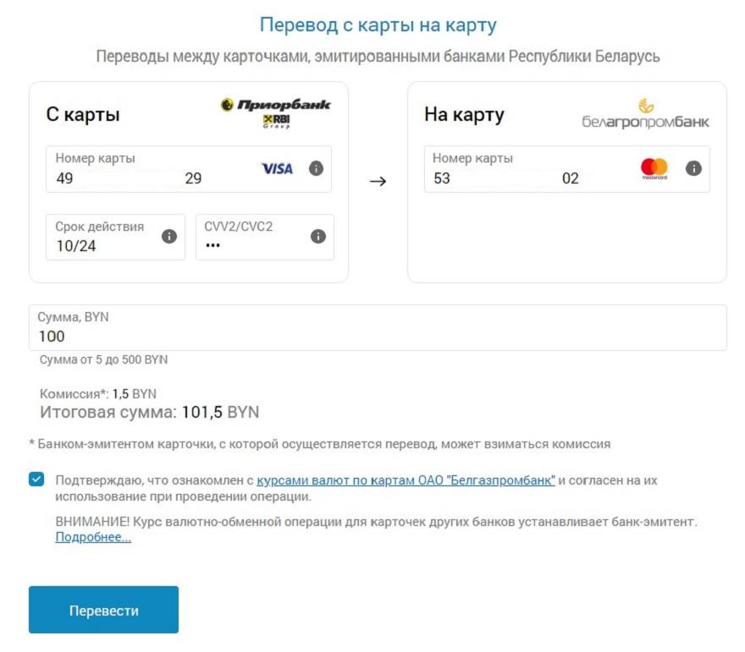Click the VISA icon in the source card field
Viewport: 745px width, 652px height.
(x=277, y=168)
